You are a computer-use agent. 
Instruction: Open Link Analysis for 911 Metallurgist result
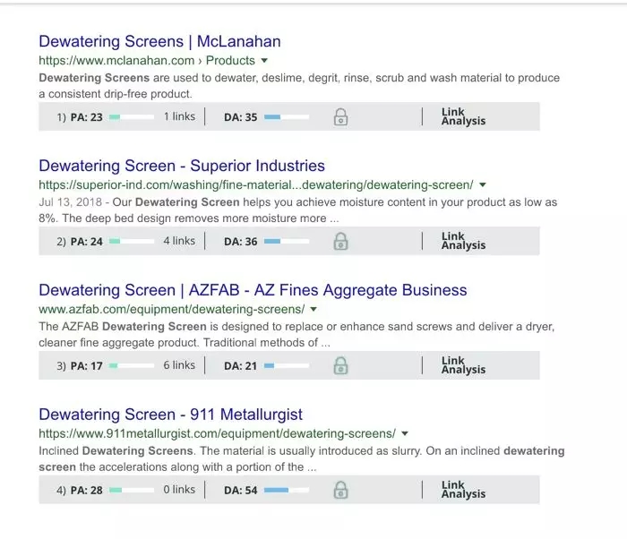463,491
